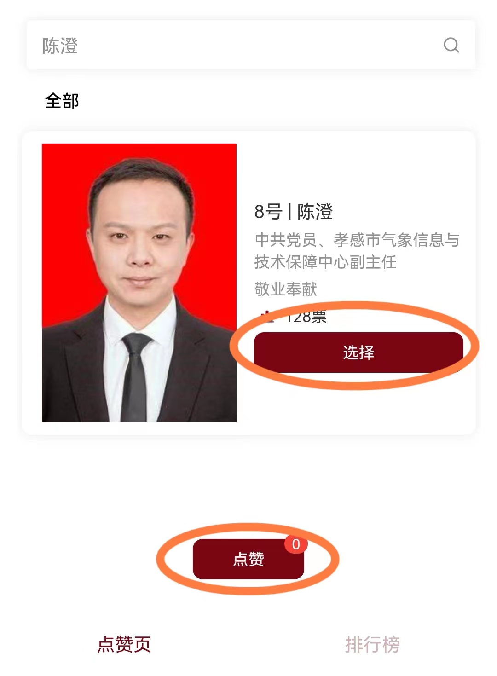
Task: Click the thumbs-up icon beside 128票
Action: point(266,316)
